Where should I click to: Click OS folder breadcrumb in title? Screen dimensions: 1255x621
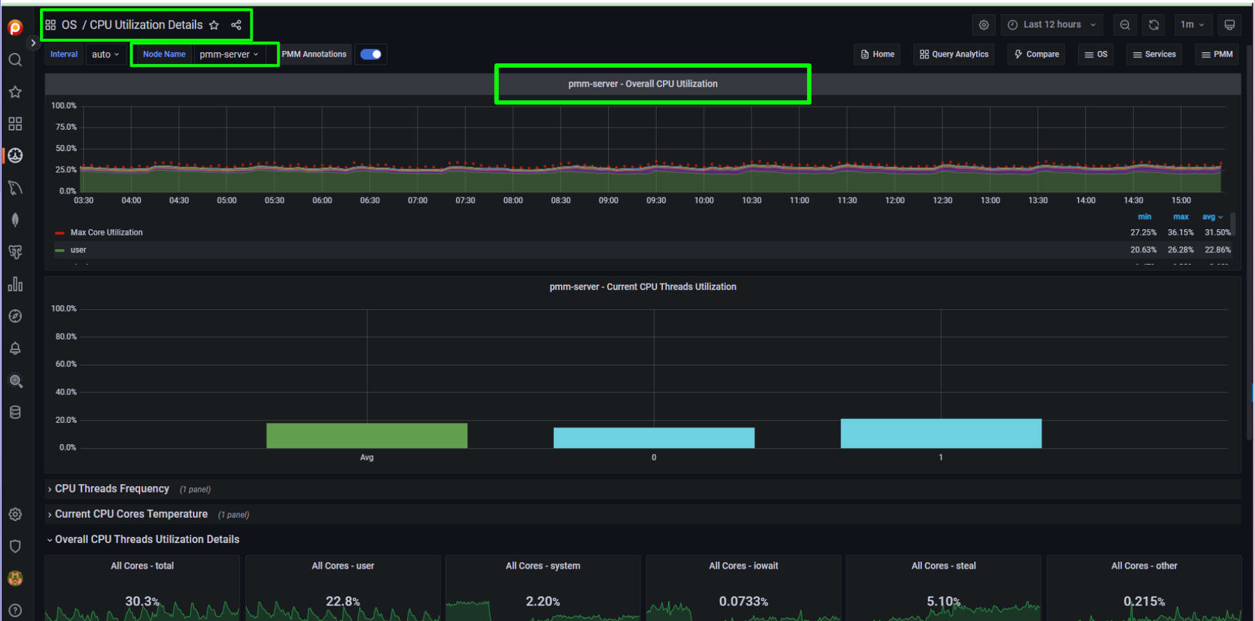tap(69, 25)
